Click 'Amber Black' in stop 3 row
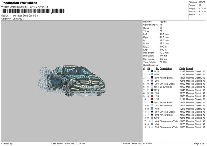 166,77
